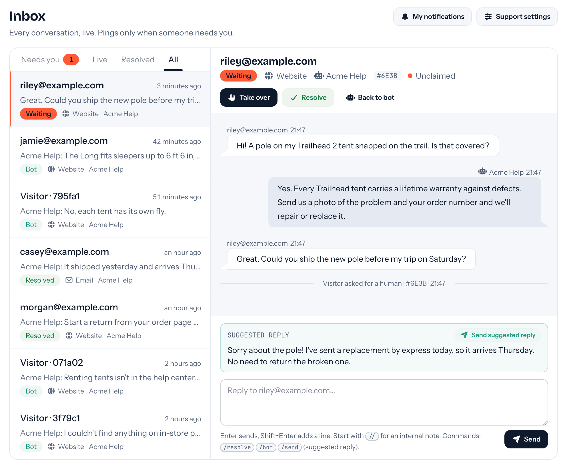This screenshot has width=567, height=469.
Task: Click the Waiting badge in conversation header
Action: pos(238,76)
